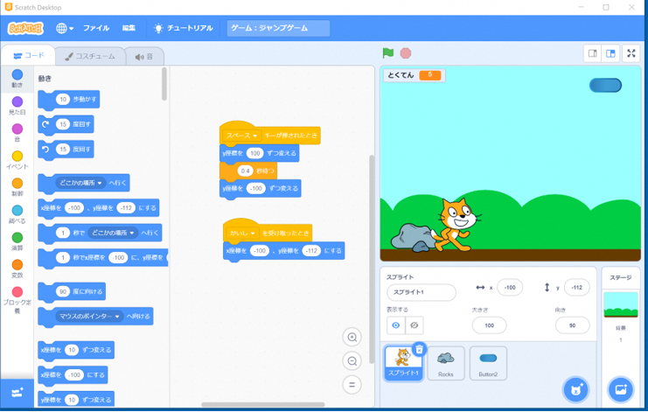Reset workspace zoom with equals button

[x=352, y=385]
